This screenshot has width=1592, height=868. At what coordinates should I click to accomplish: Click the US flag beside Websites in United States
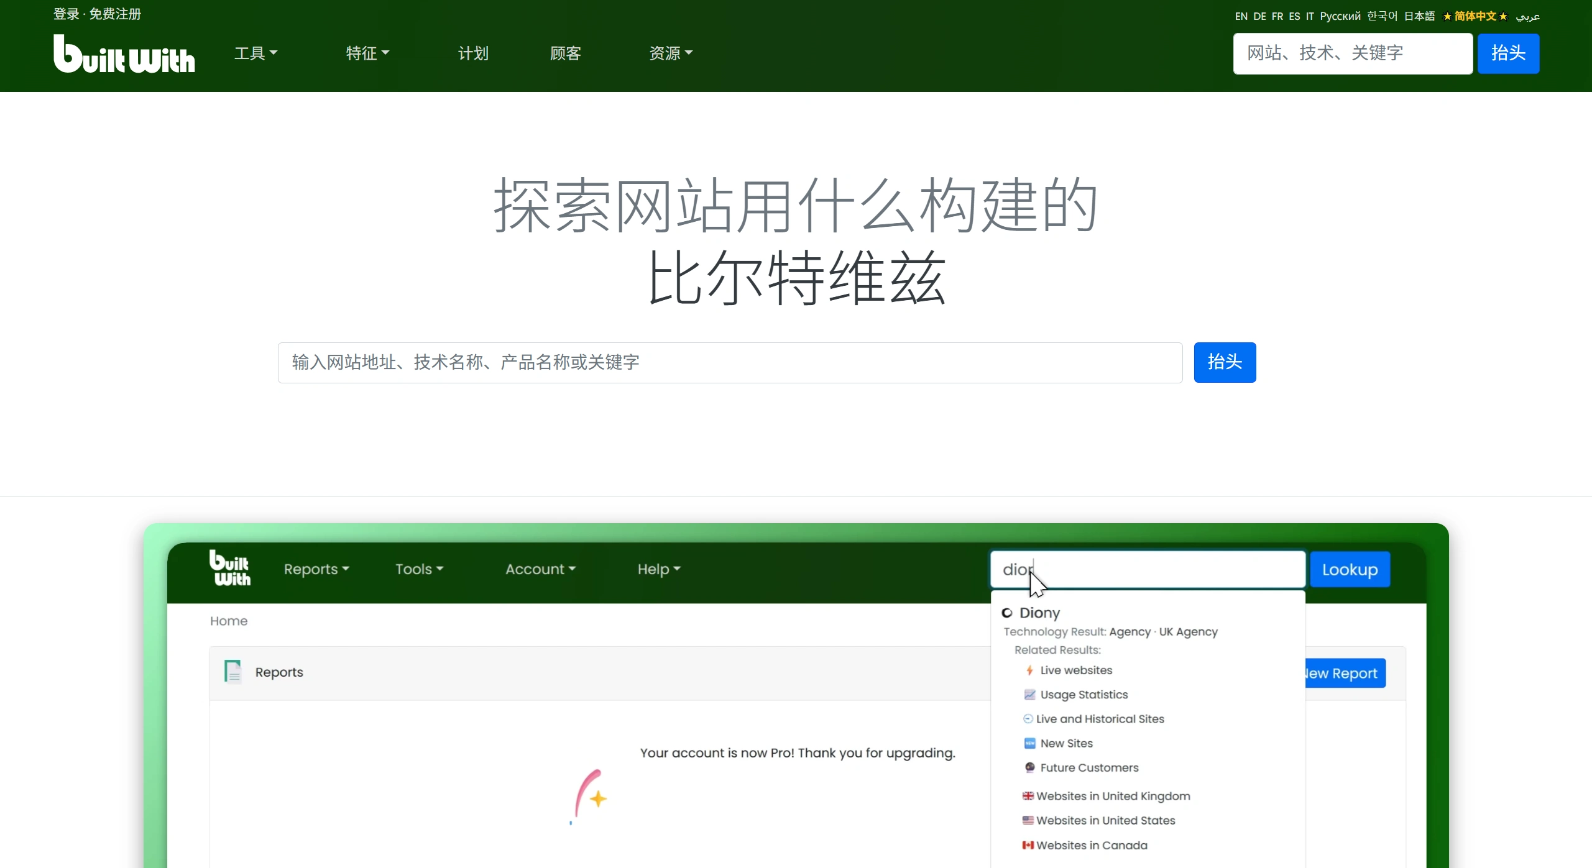[x=1028, y=820]
